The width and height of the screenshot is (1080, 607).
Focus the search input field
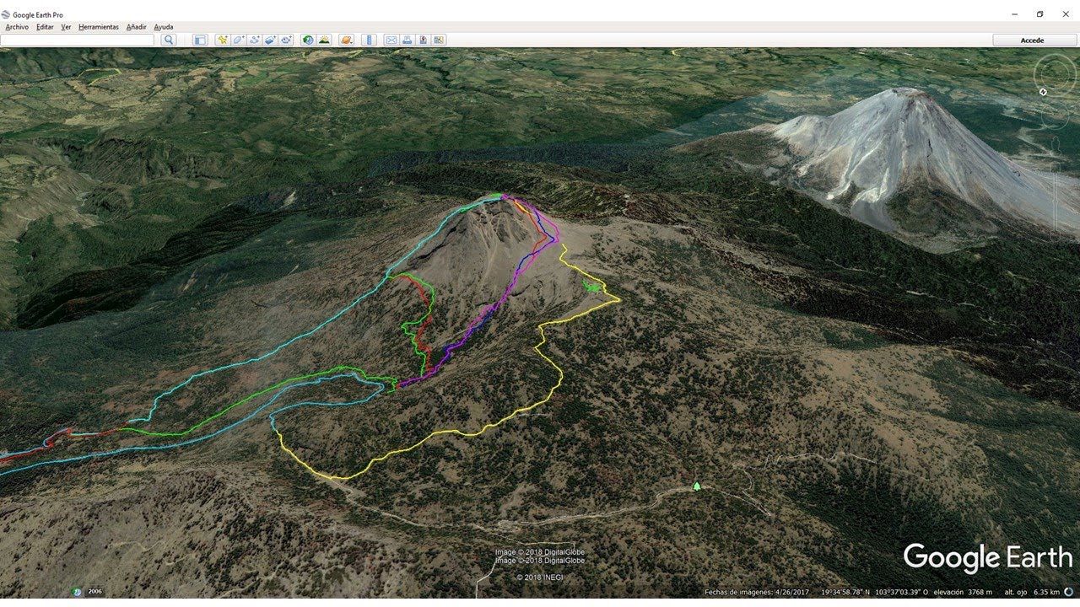coord(78,40)
